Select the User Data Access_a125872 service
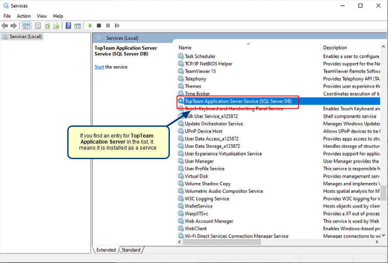Screen dimensions: 388x263 click(x=212, y=138)
